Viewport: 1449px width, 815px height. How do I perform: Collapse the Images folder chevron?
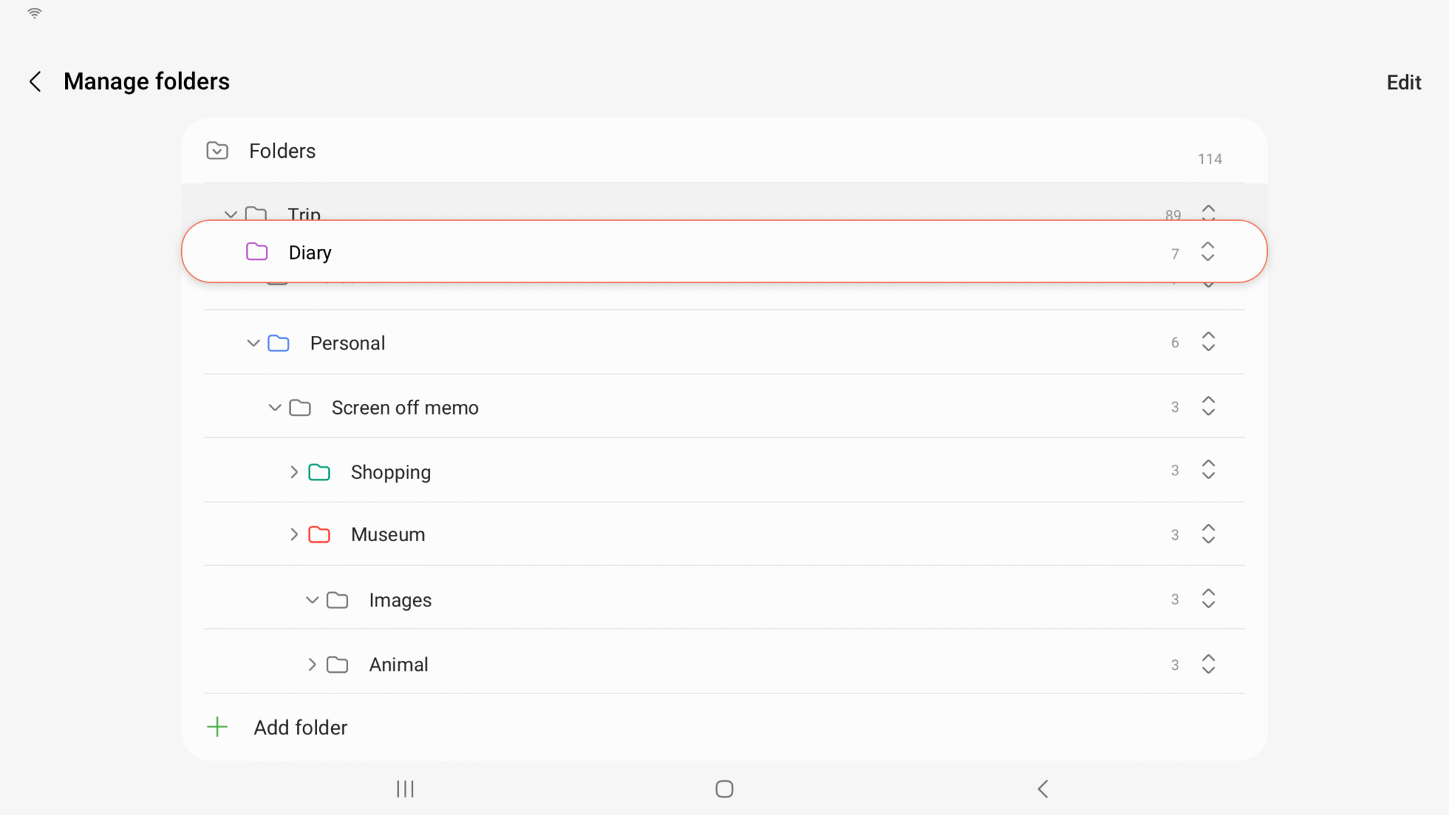point(312,600)
